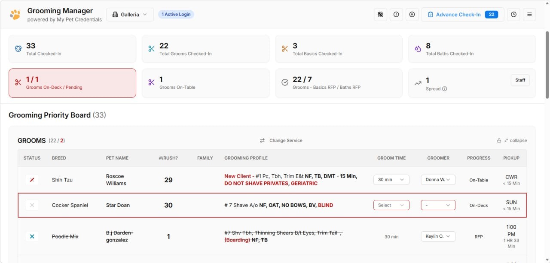Click the building icon beside Galleria
The height and width of the screenshot is (263, 550).
tap(115, 15)
